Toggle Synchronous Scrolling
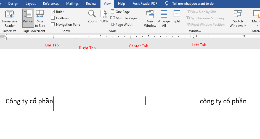Viewport: 260px width, 139px height. pos(205,18)
